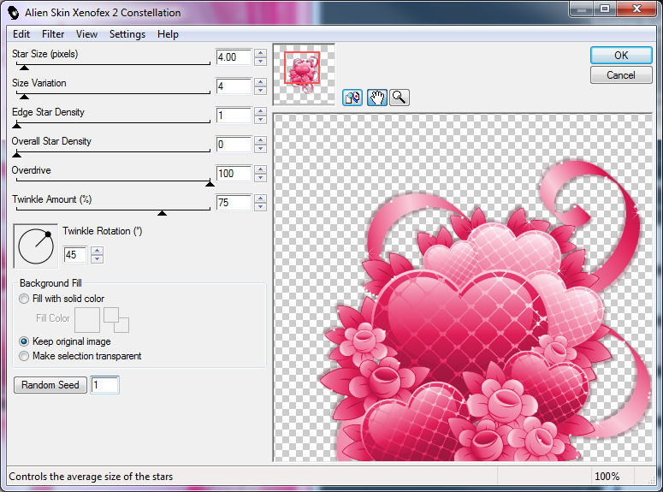
Task: Click the Random Seed button
Action: click(x=50, y=385)
